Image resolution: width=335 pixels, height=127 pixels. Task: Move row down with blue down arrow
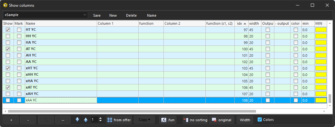77,120
